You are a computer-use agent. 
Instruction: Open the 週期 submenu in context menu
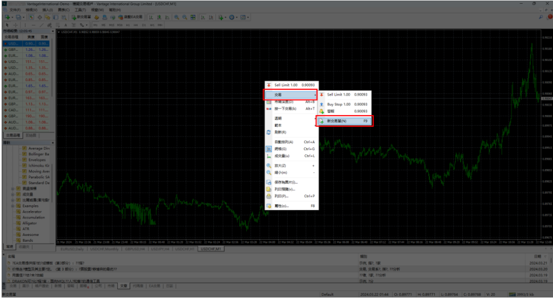278,118
